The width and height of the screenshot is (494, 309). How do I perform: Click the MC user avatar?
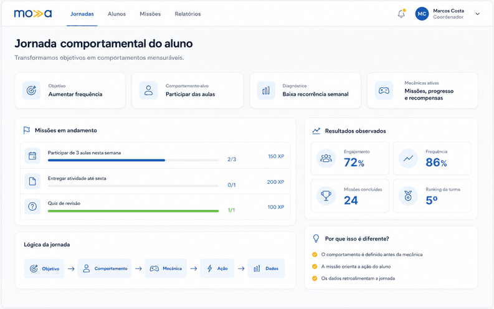pos(422,14)
